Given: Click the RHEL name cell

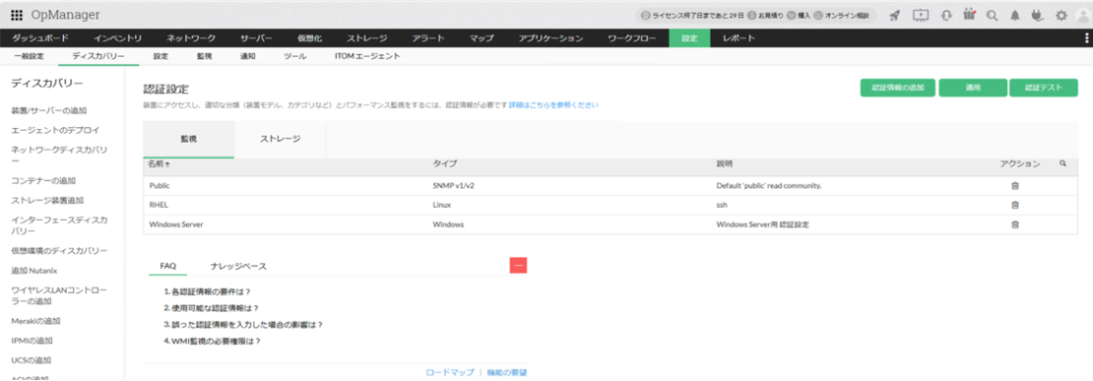Looking at the screenshot, I should point(159,205).
